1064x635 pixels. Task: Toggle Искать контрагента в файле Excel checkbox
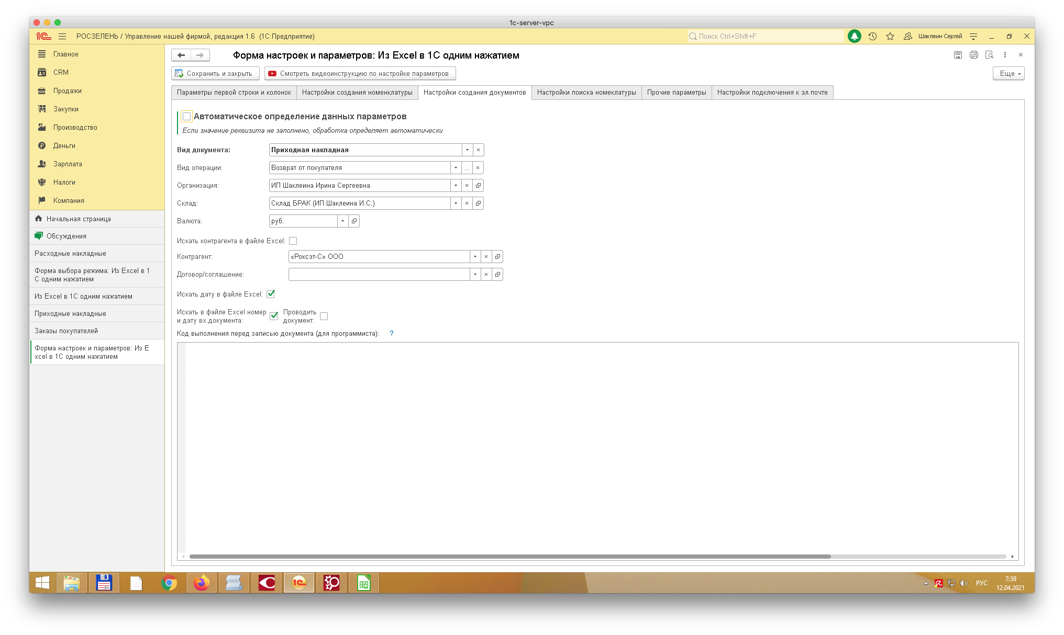tap(293, 241)
